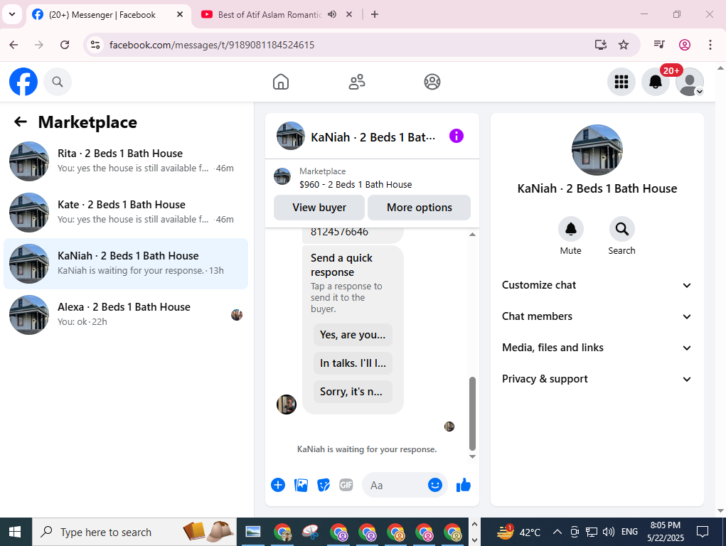Choose a GIF in composer
The image size is (726, 546).
(x=346, y=485)
